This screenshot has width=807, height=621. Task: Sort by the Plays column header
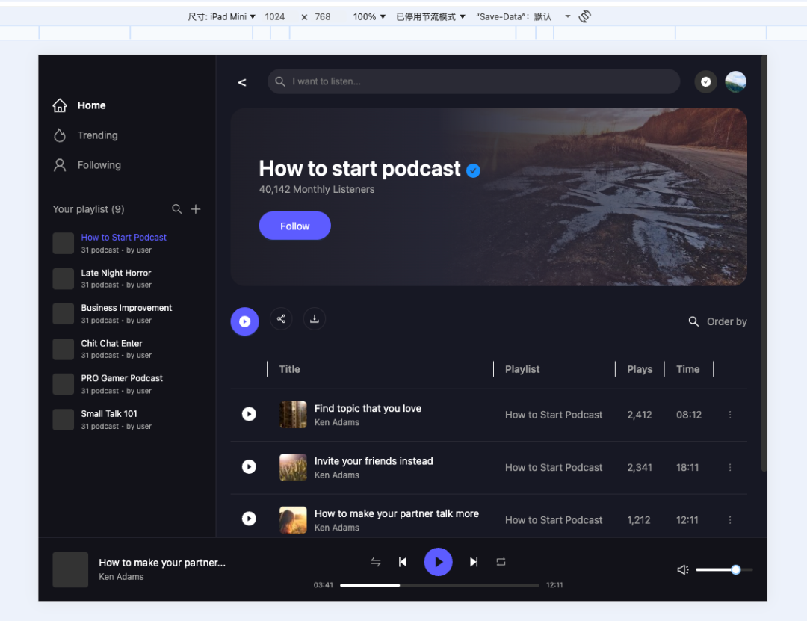click(x=639, y=369)
